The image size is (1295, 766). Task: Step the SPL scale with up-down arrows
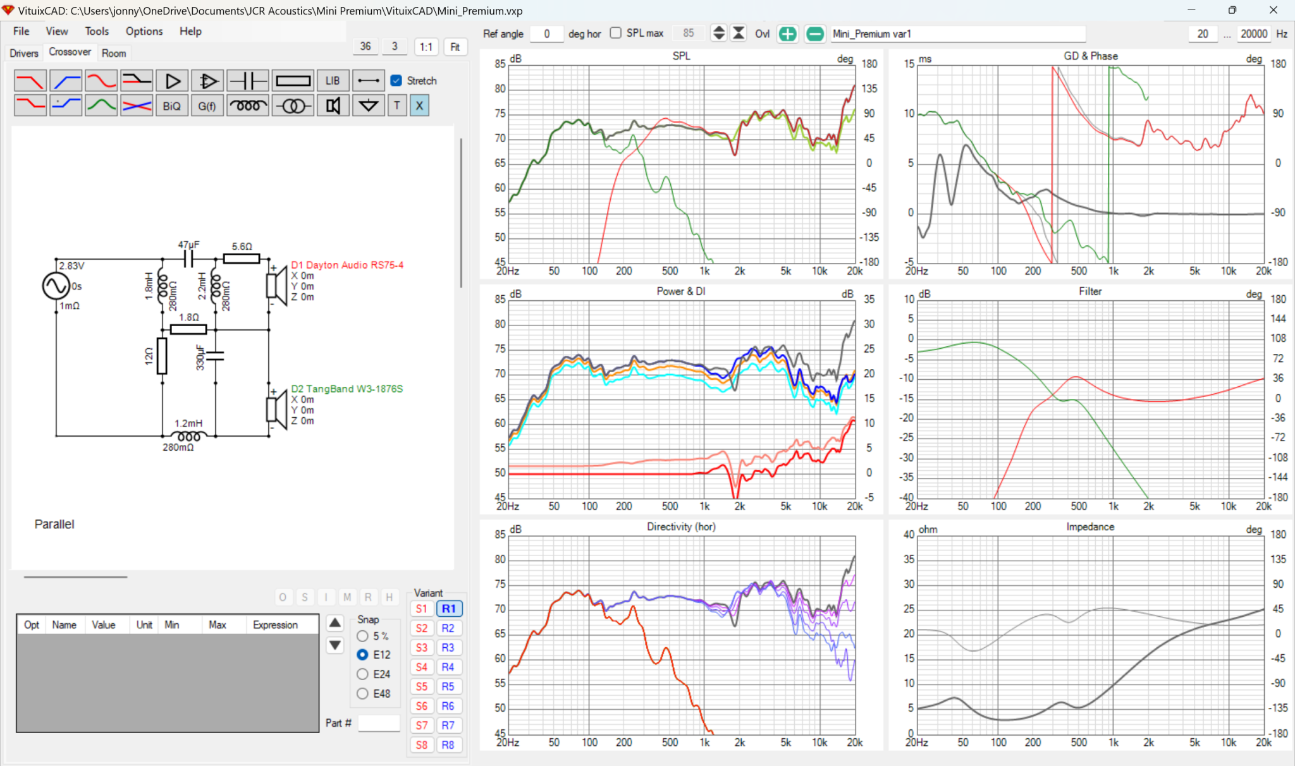[x=719, y=33]
